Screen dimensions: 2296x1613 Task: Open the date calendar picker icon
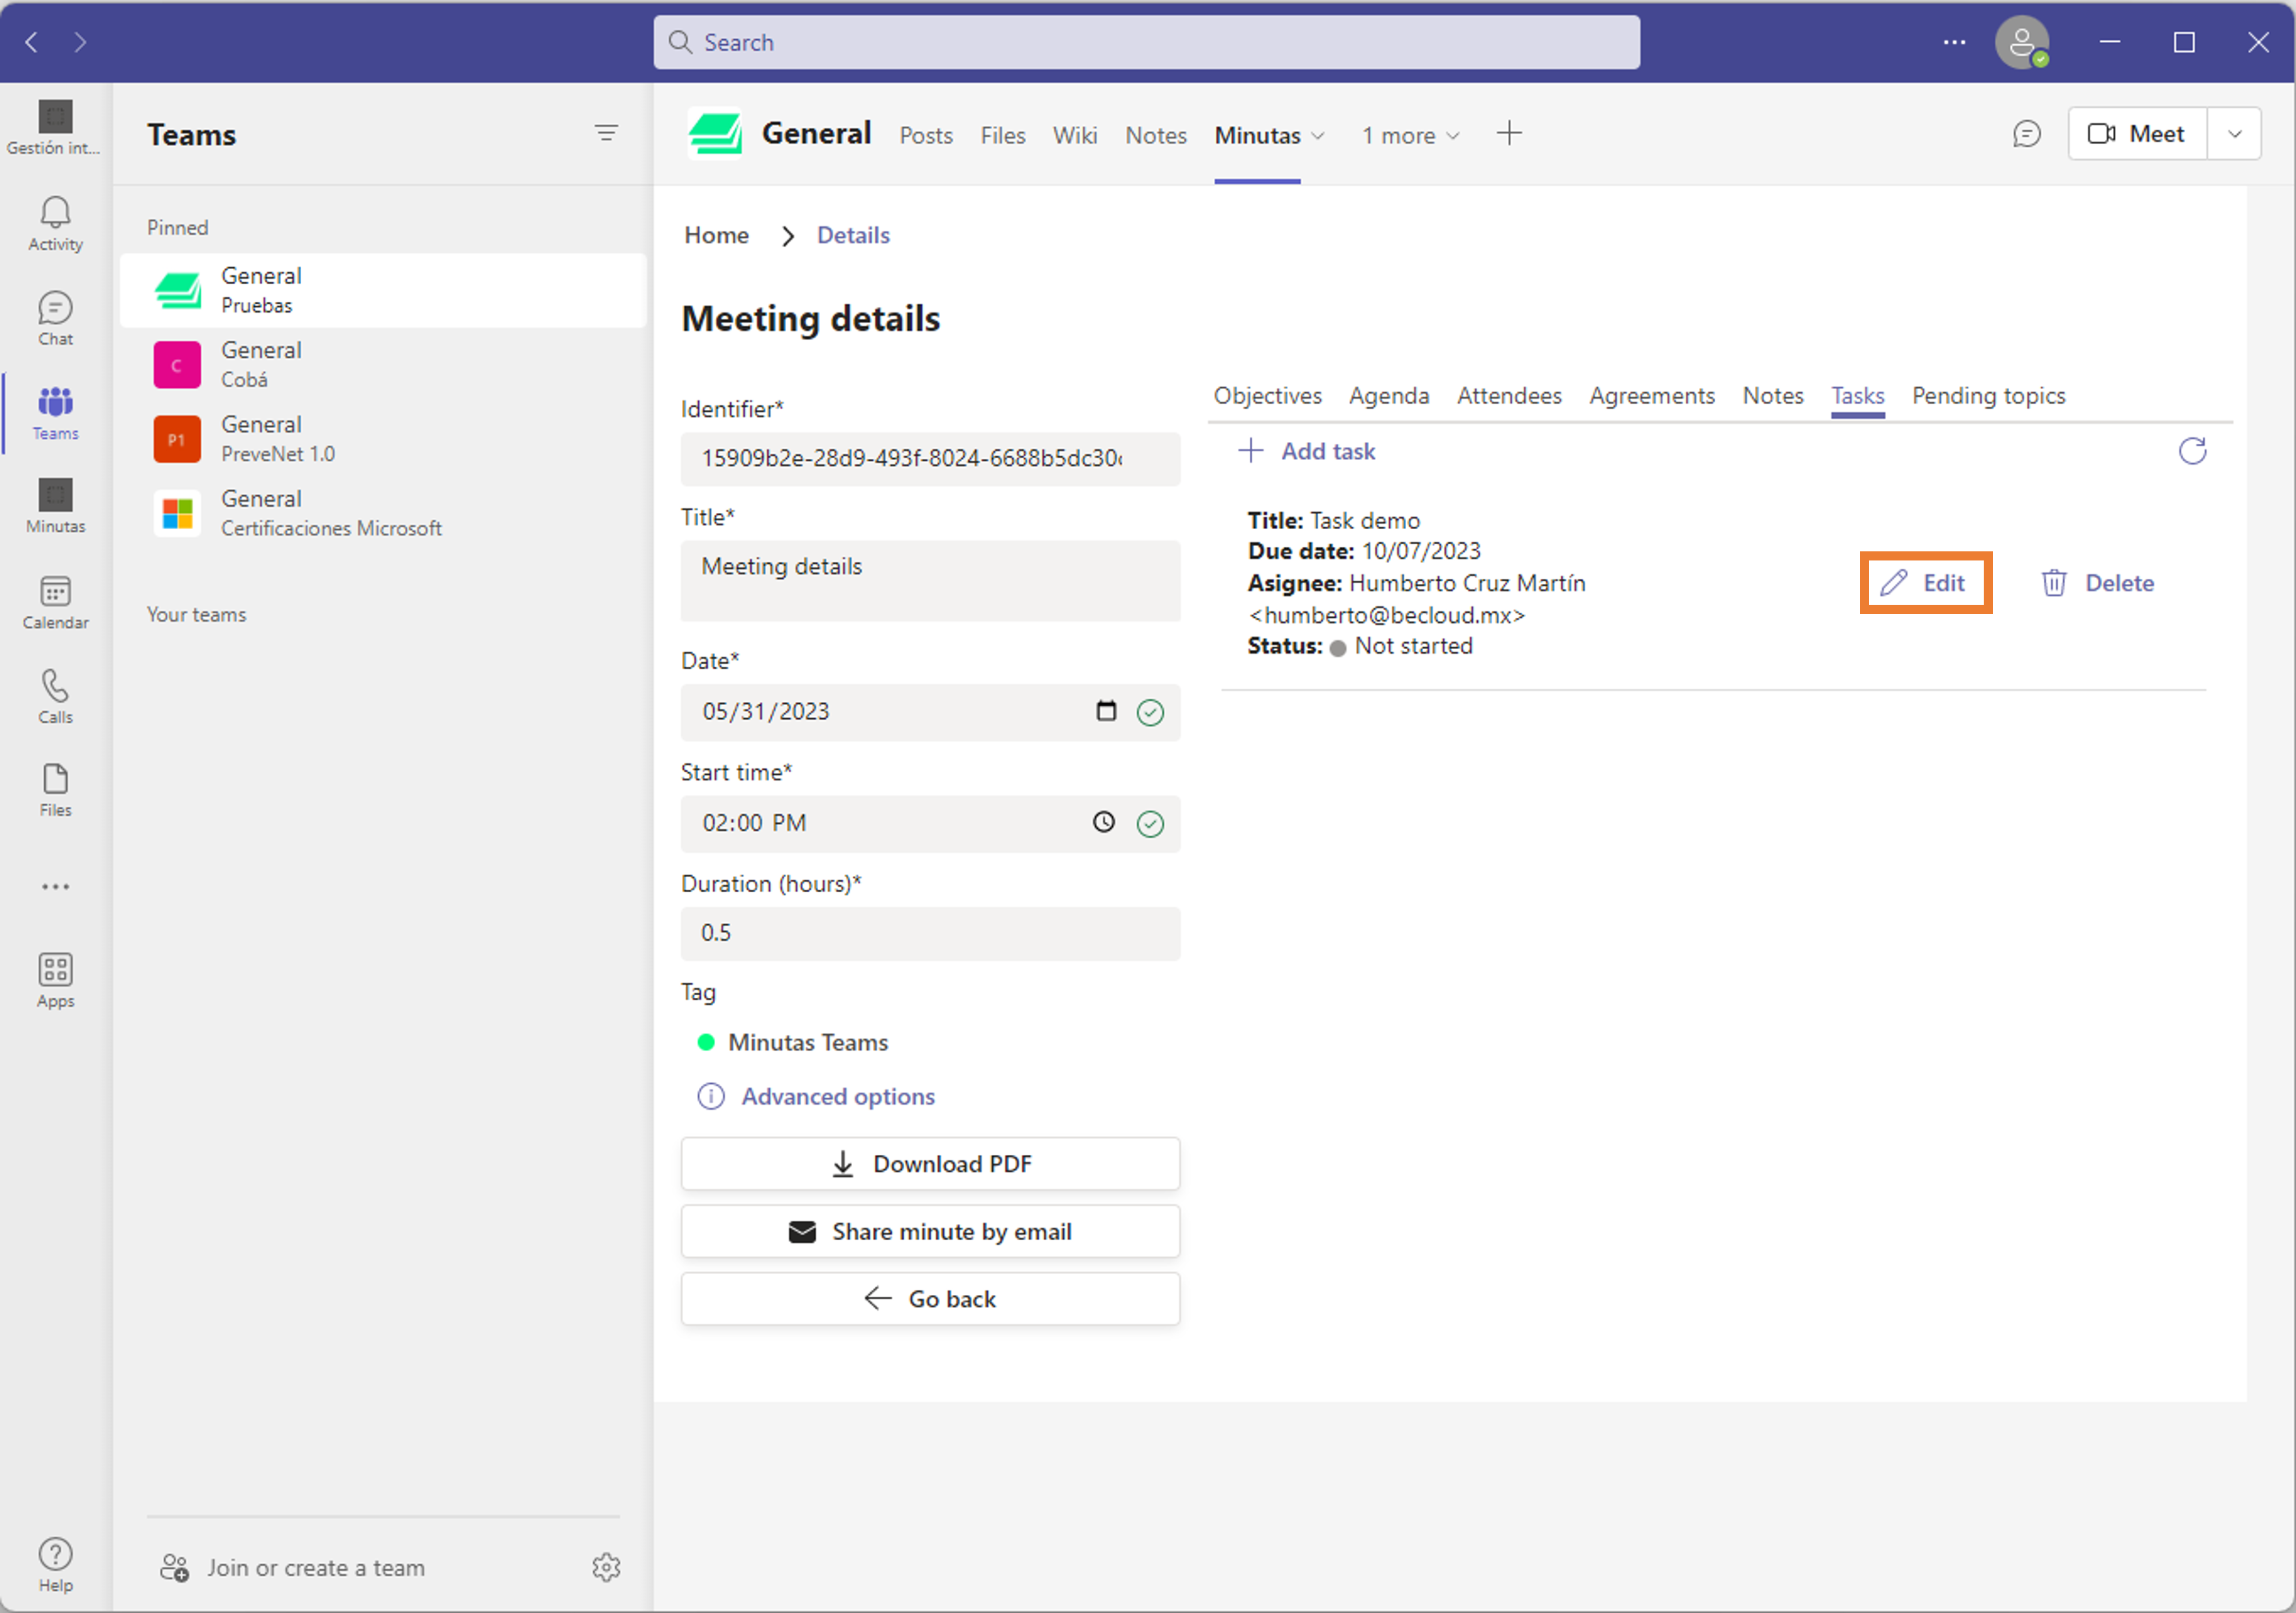pos(1106,711)
